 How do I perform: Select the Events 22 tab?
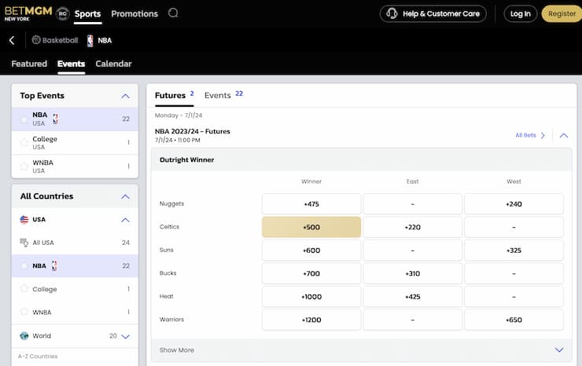(223, 95)
